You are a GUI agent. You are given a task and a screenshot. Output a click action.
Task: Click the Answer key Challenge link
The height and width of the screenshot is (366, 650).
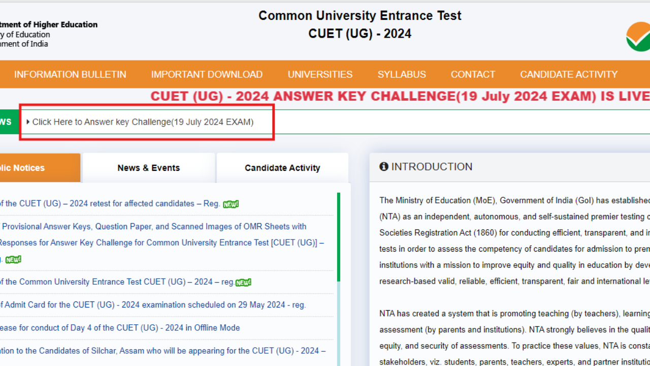click(143, 122)
